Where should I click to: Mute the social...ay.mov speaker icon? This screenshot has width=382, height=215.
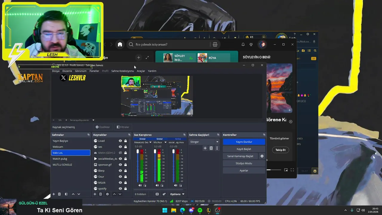pos(176,185)
